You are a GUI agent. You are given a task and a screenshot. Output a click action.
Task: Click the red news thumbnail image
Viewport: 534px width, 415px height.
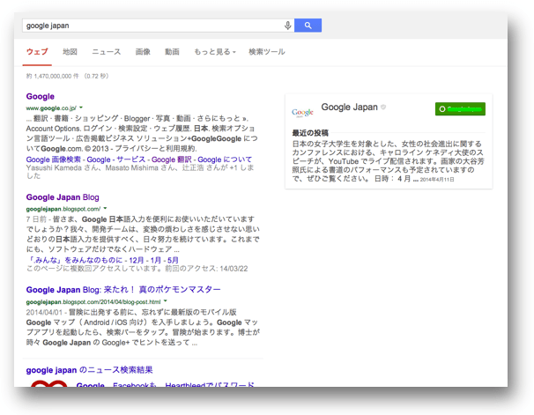48,383
